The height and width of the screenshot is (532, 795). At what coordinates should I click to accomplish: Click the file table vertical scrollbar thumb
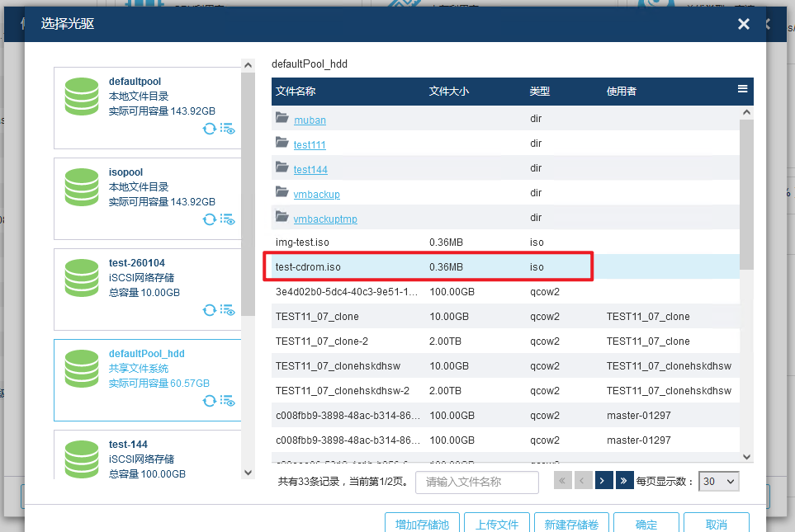pos(746,194)
